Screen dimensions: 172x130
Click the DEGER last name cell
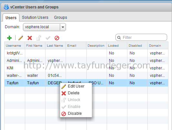click(54, 83)
